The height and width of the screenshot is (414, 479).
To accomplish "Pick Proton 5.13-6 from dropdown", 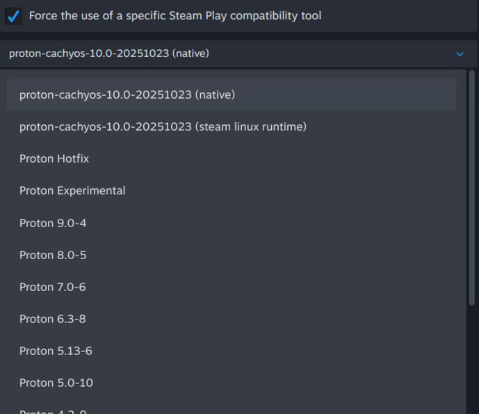I will coord(56,351).
